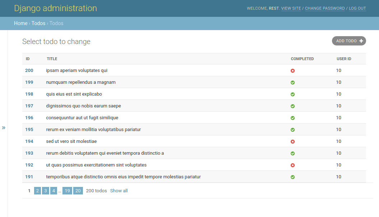Select the completed checkmark icon for todo 198
Image resolution: width=379 pixels, height=217 pixels.
click(293, 94)
